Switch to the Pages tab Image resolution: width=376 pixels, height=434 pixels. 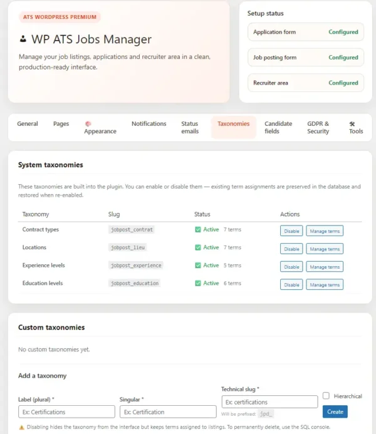pos(61,124)
